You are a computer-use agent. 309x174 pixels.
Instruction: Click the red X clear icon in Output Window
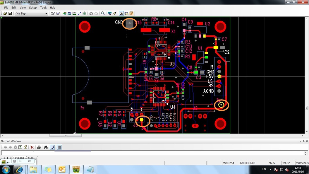pyautogui.click(x=32, y=147)
